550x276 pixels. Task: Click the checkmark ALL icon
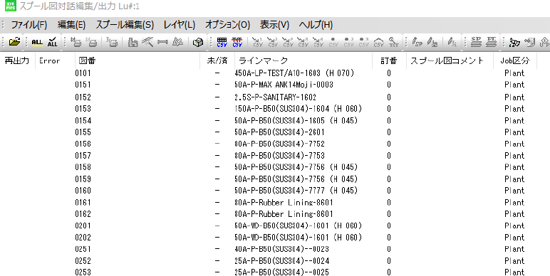[x=52, y=42]
